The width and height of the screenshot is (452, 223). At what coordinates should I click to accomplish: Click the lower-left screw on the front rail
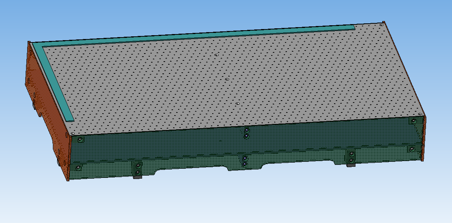coord(77,168)
